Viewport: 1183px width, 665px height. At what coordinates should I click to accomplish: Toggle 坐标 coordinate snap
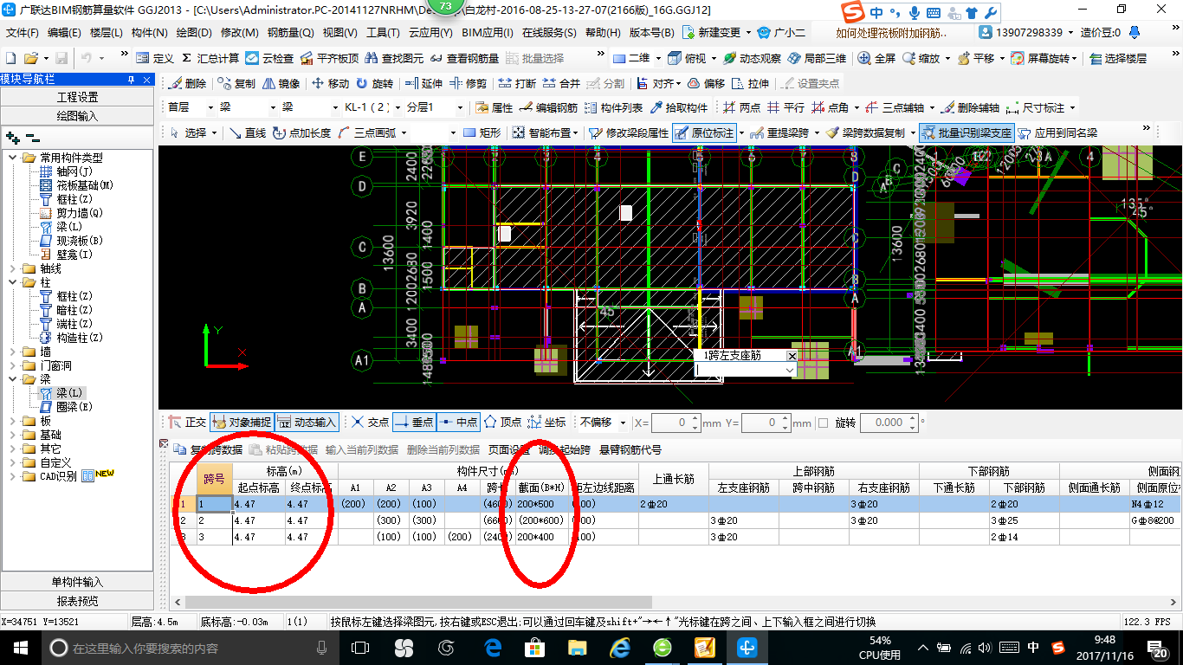pos(546,423)
